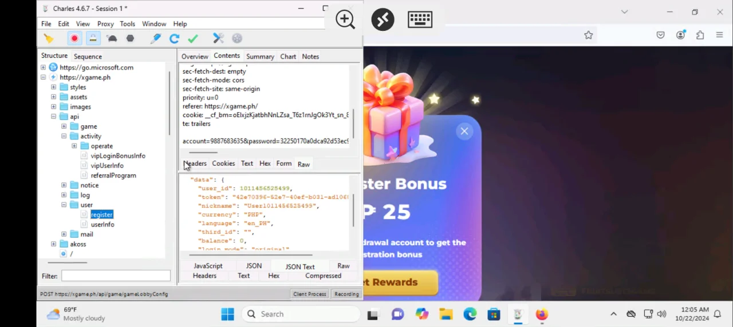The image size is (733, 327).
Task: Open the Proxy menu
Action: [105, 24]
